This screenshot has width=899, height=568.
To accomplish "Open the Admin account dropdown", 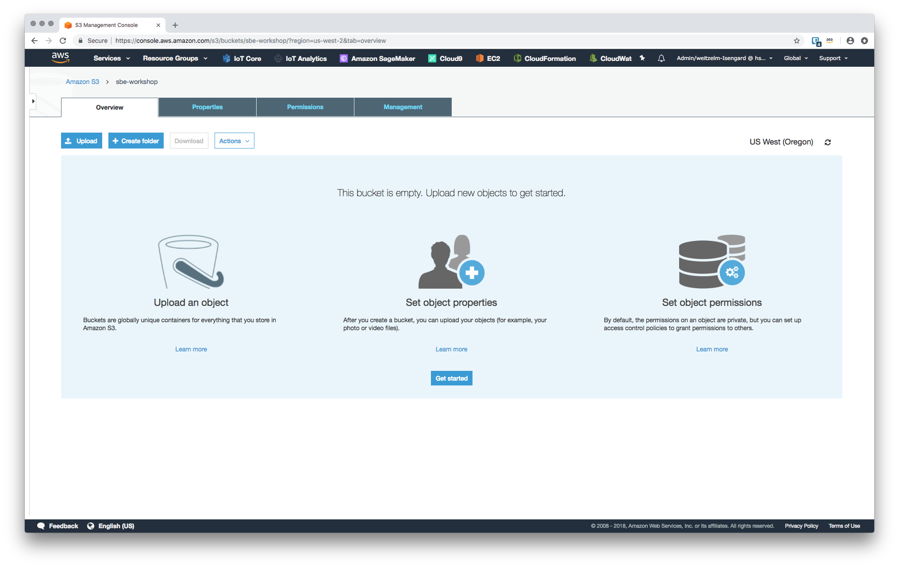I will (725, 58).
